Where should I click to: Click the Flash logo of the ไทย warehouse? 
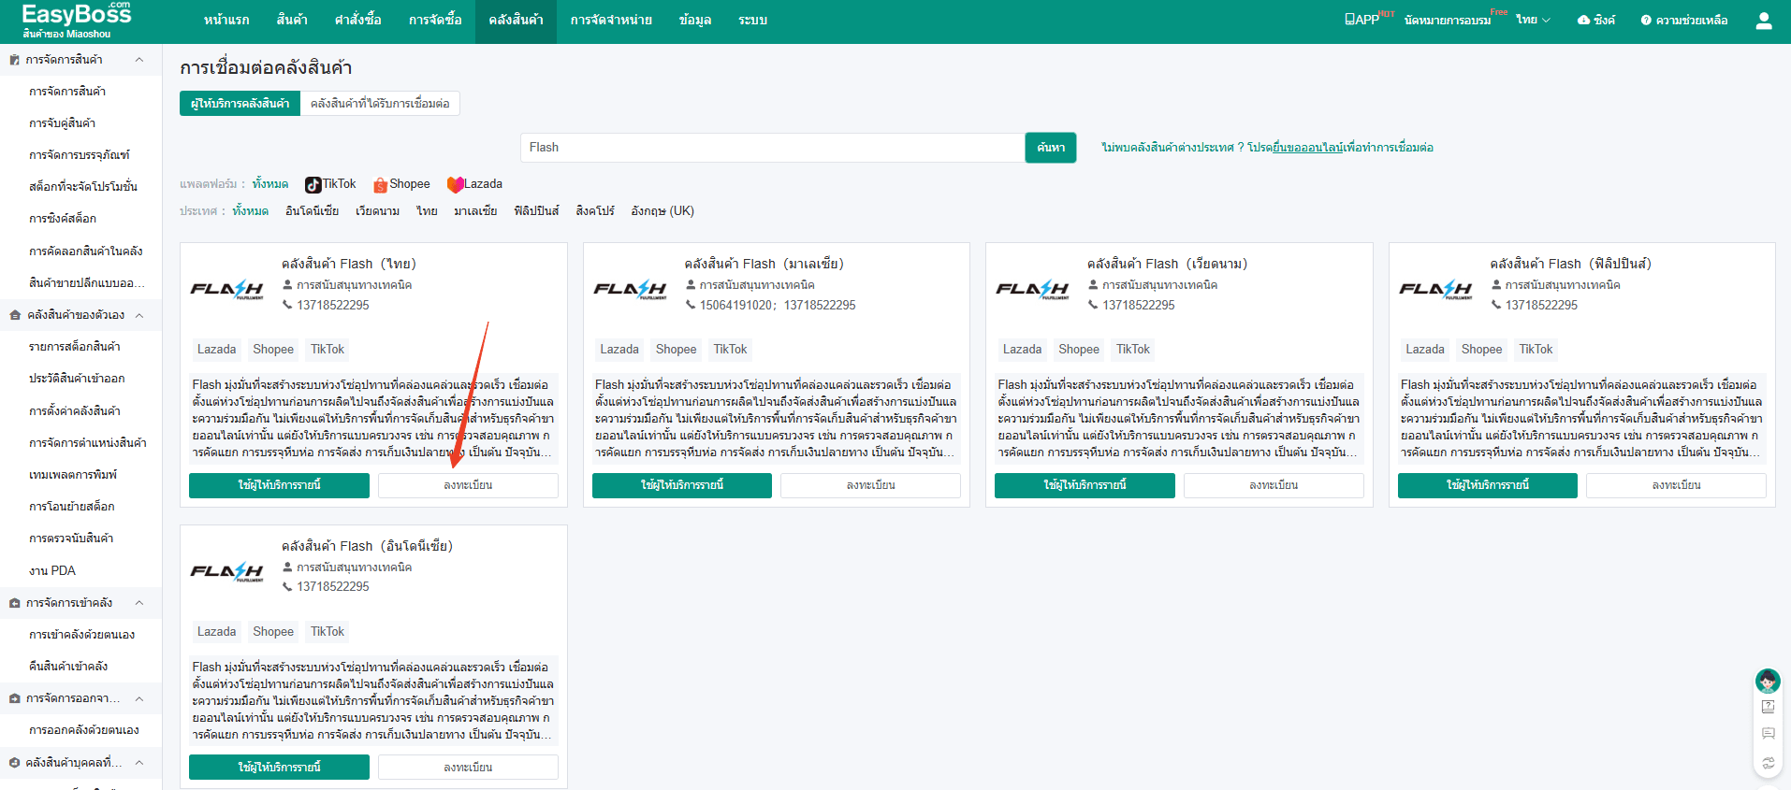tap(226, 289)
